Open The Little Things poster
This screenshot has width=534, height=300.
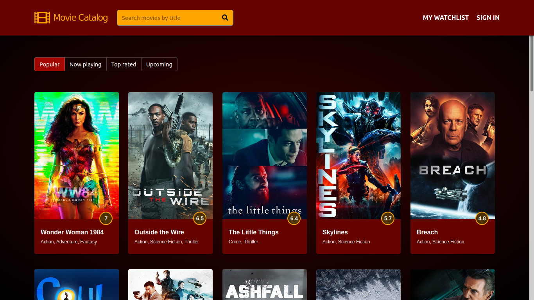(x=265, y=155)
